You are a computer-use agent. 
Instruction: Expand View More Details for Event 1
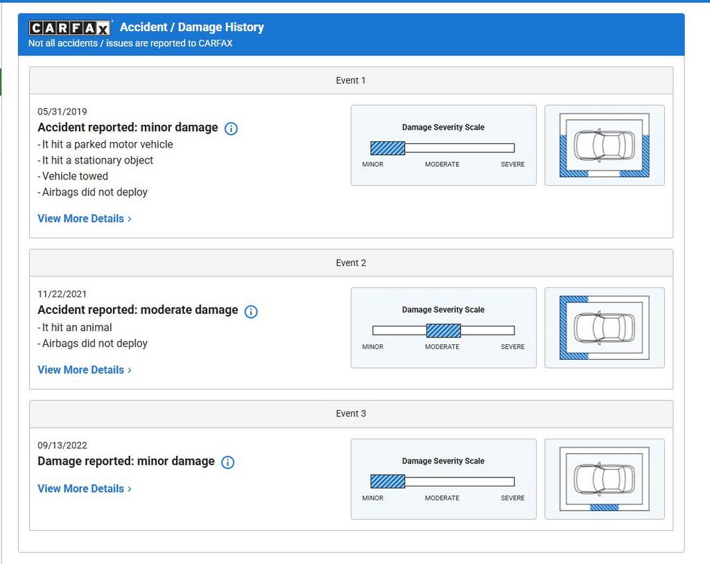tap(84, 218)
